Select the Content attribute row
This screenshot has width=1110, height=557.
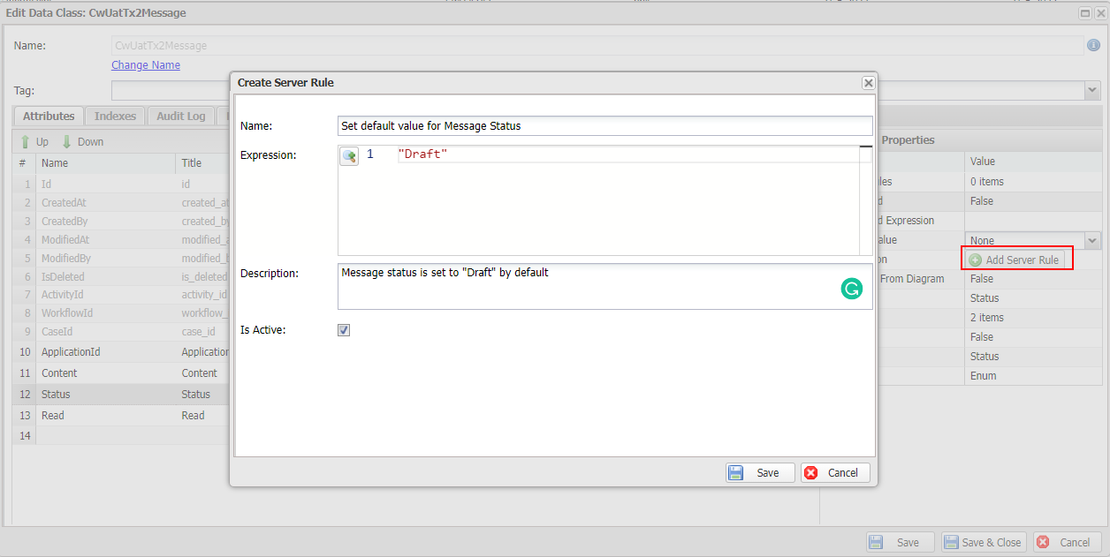pyautogui.click(x=59, y=373)
